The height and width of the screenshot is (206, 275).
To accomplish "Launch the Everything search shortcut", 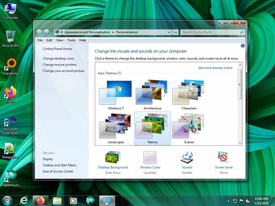I will coord(10,67).
